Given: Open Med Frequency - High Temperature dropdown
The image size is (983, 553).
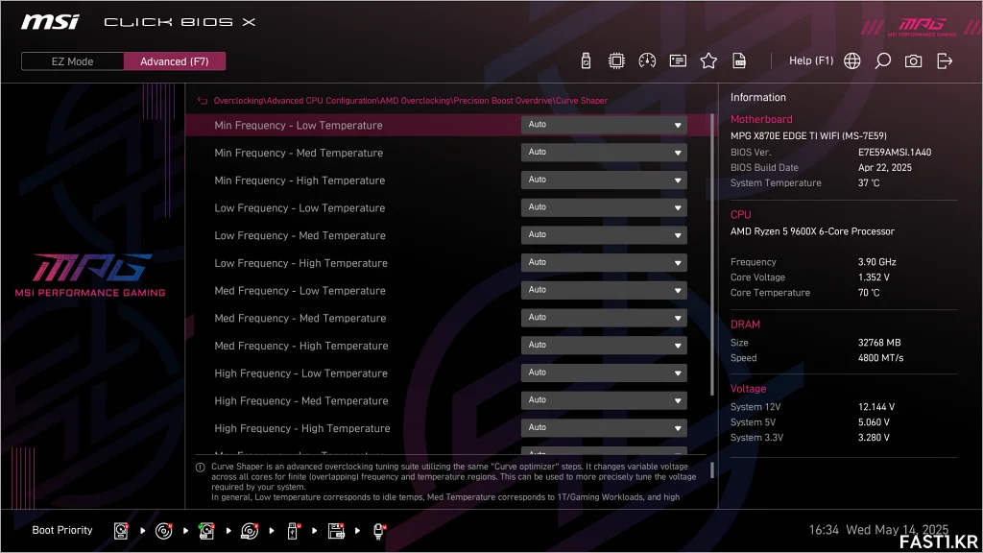Looking at the screenshot, I should [x=604, y=346].
